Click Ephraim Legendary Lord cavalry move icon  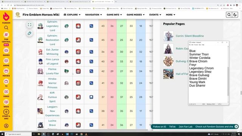pos(78,26)
